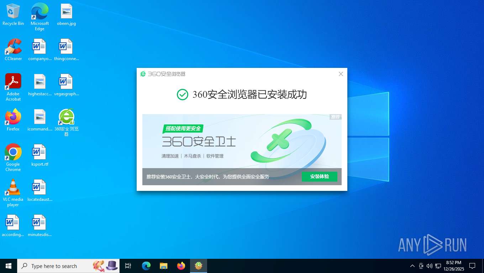Open Firefox from the taskbar
This screenshot has width=484, height=273.
click(x=181, y=266)
